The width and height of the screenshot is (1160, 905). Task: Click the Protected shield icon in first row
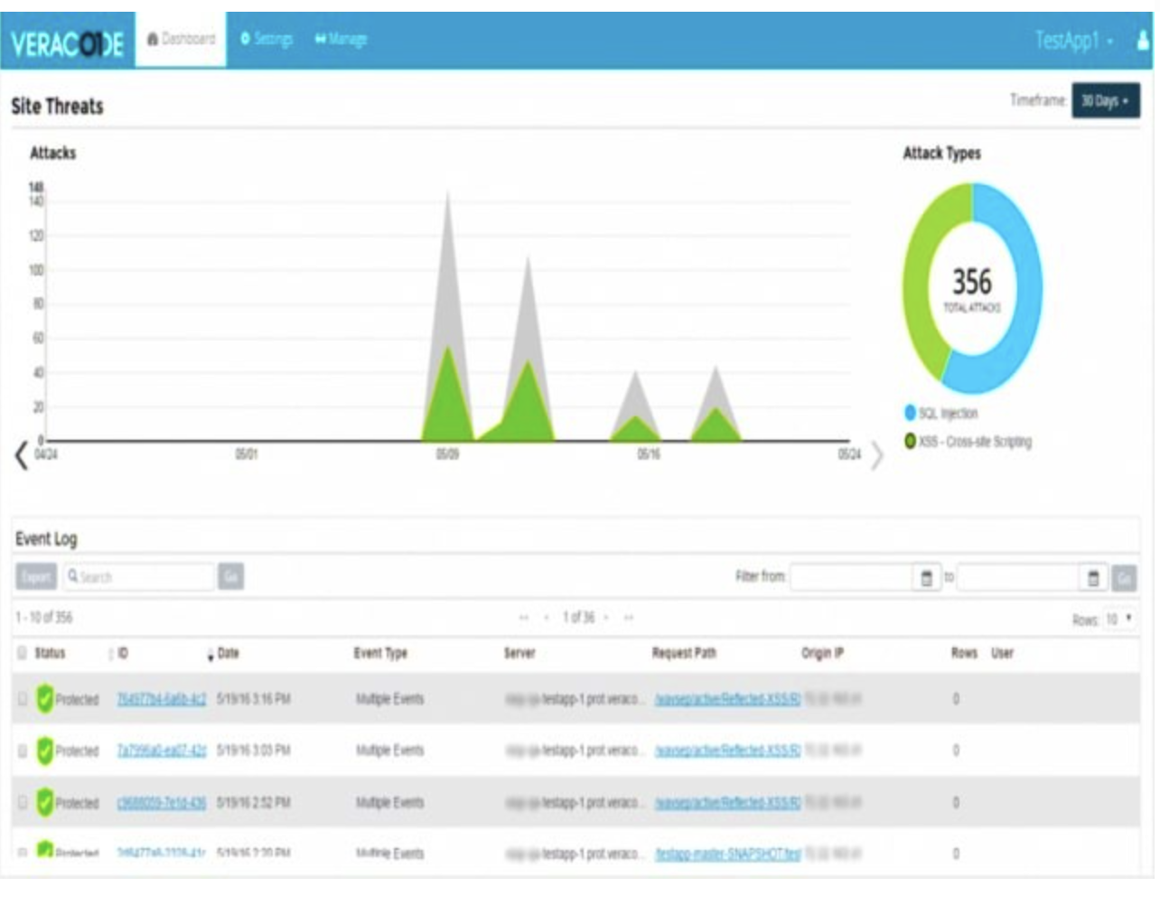tap(44, 699)
